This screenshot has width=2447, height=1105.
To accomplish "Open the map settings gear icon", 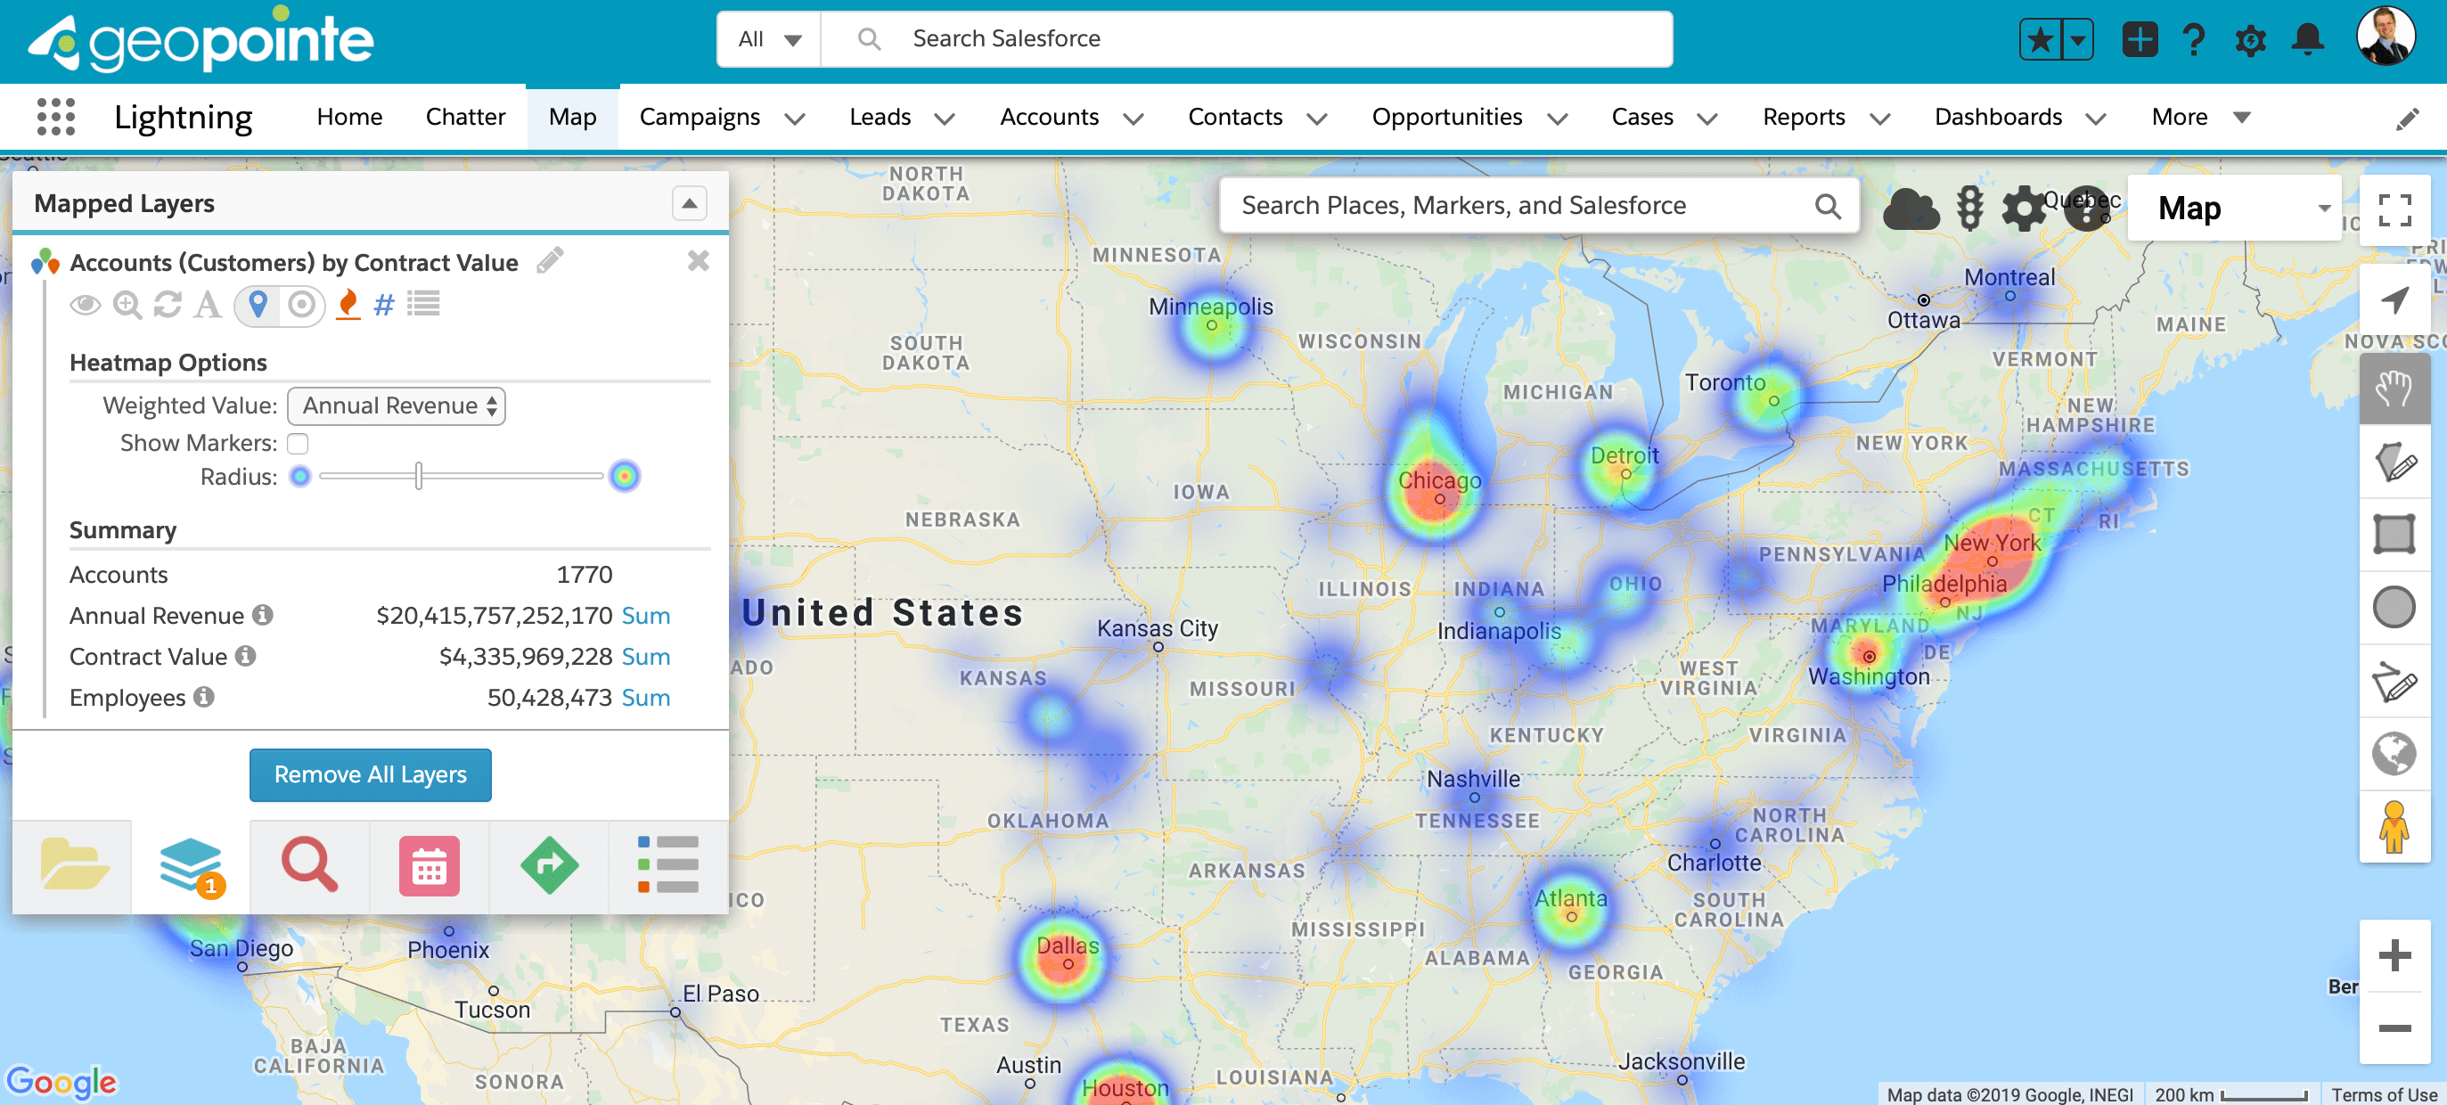I will point(2023,208).
